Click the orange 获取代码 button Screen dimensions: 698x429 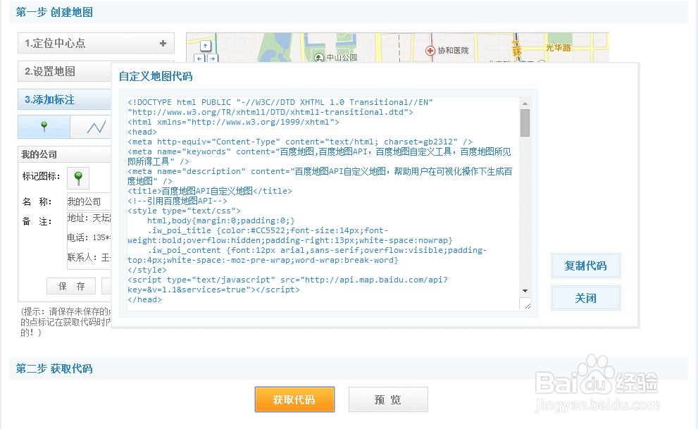pyautogui.click(x=294, y=399)
